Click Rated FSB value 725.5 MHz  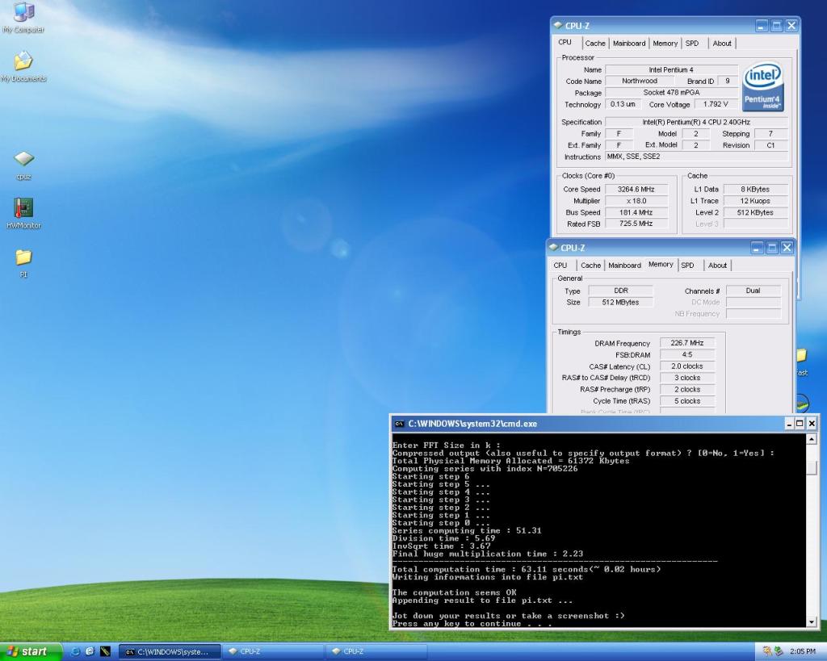(x=636, y=224)
